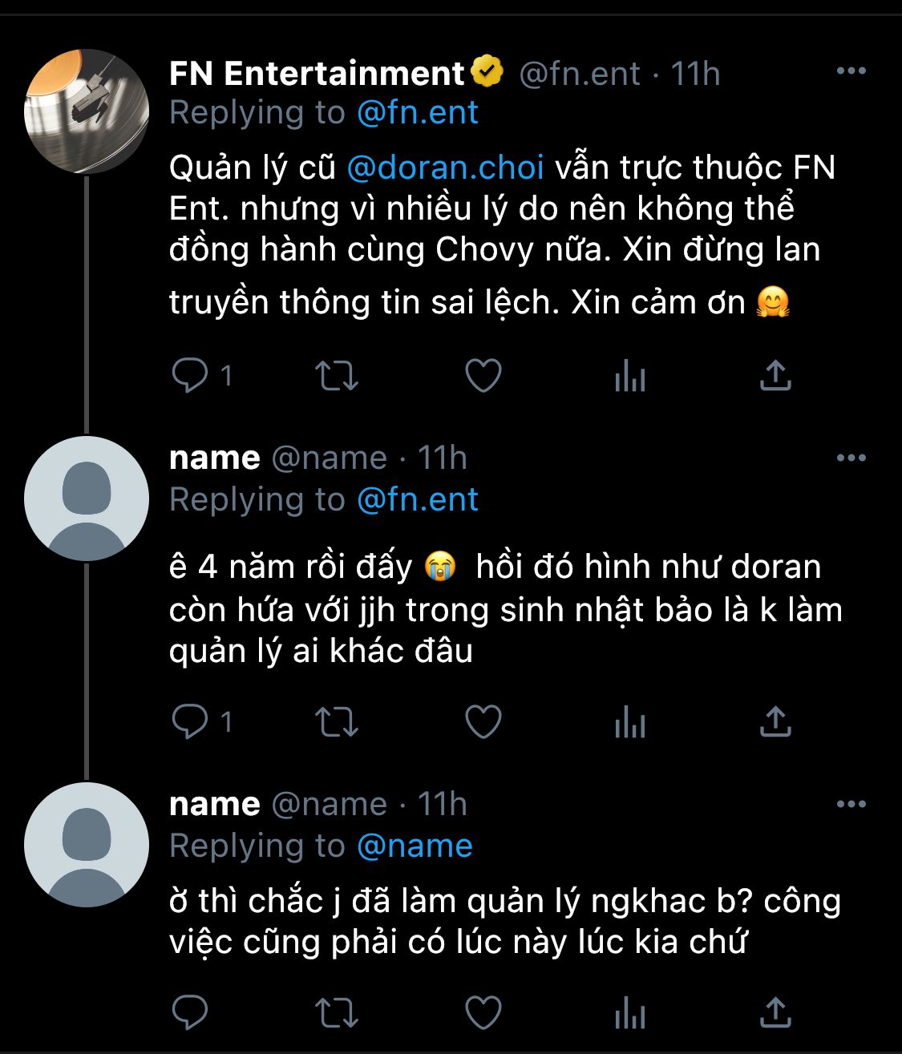Open the @name link in last reply
902x1054 pixels.
click(x=415, y=846)
